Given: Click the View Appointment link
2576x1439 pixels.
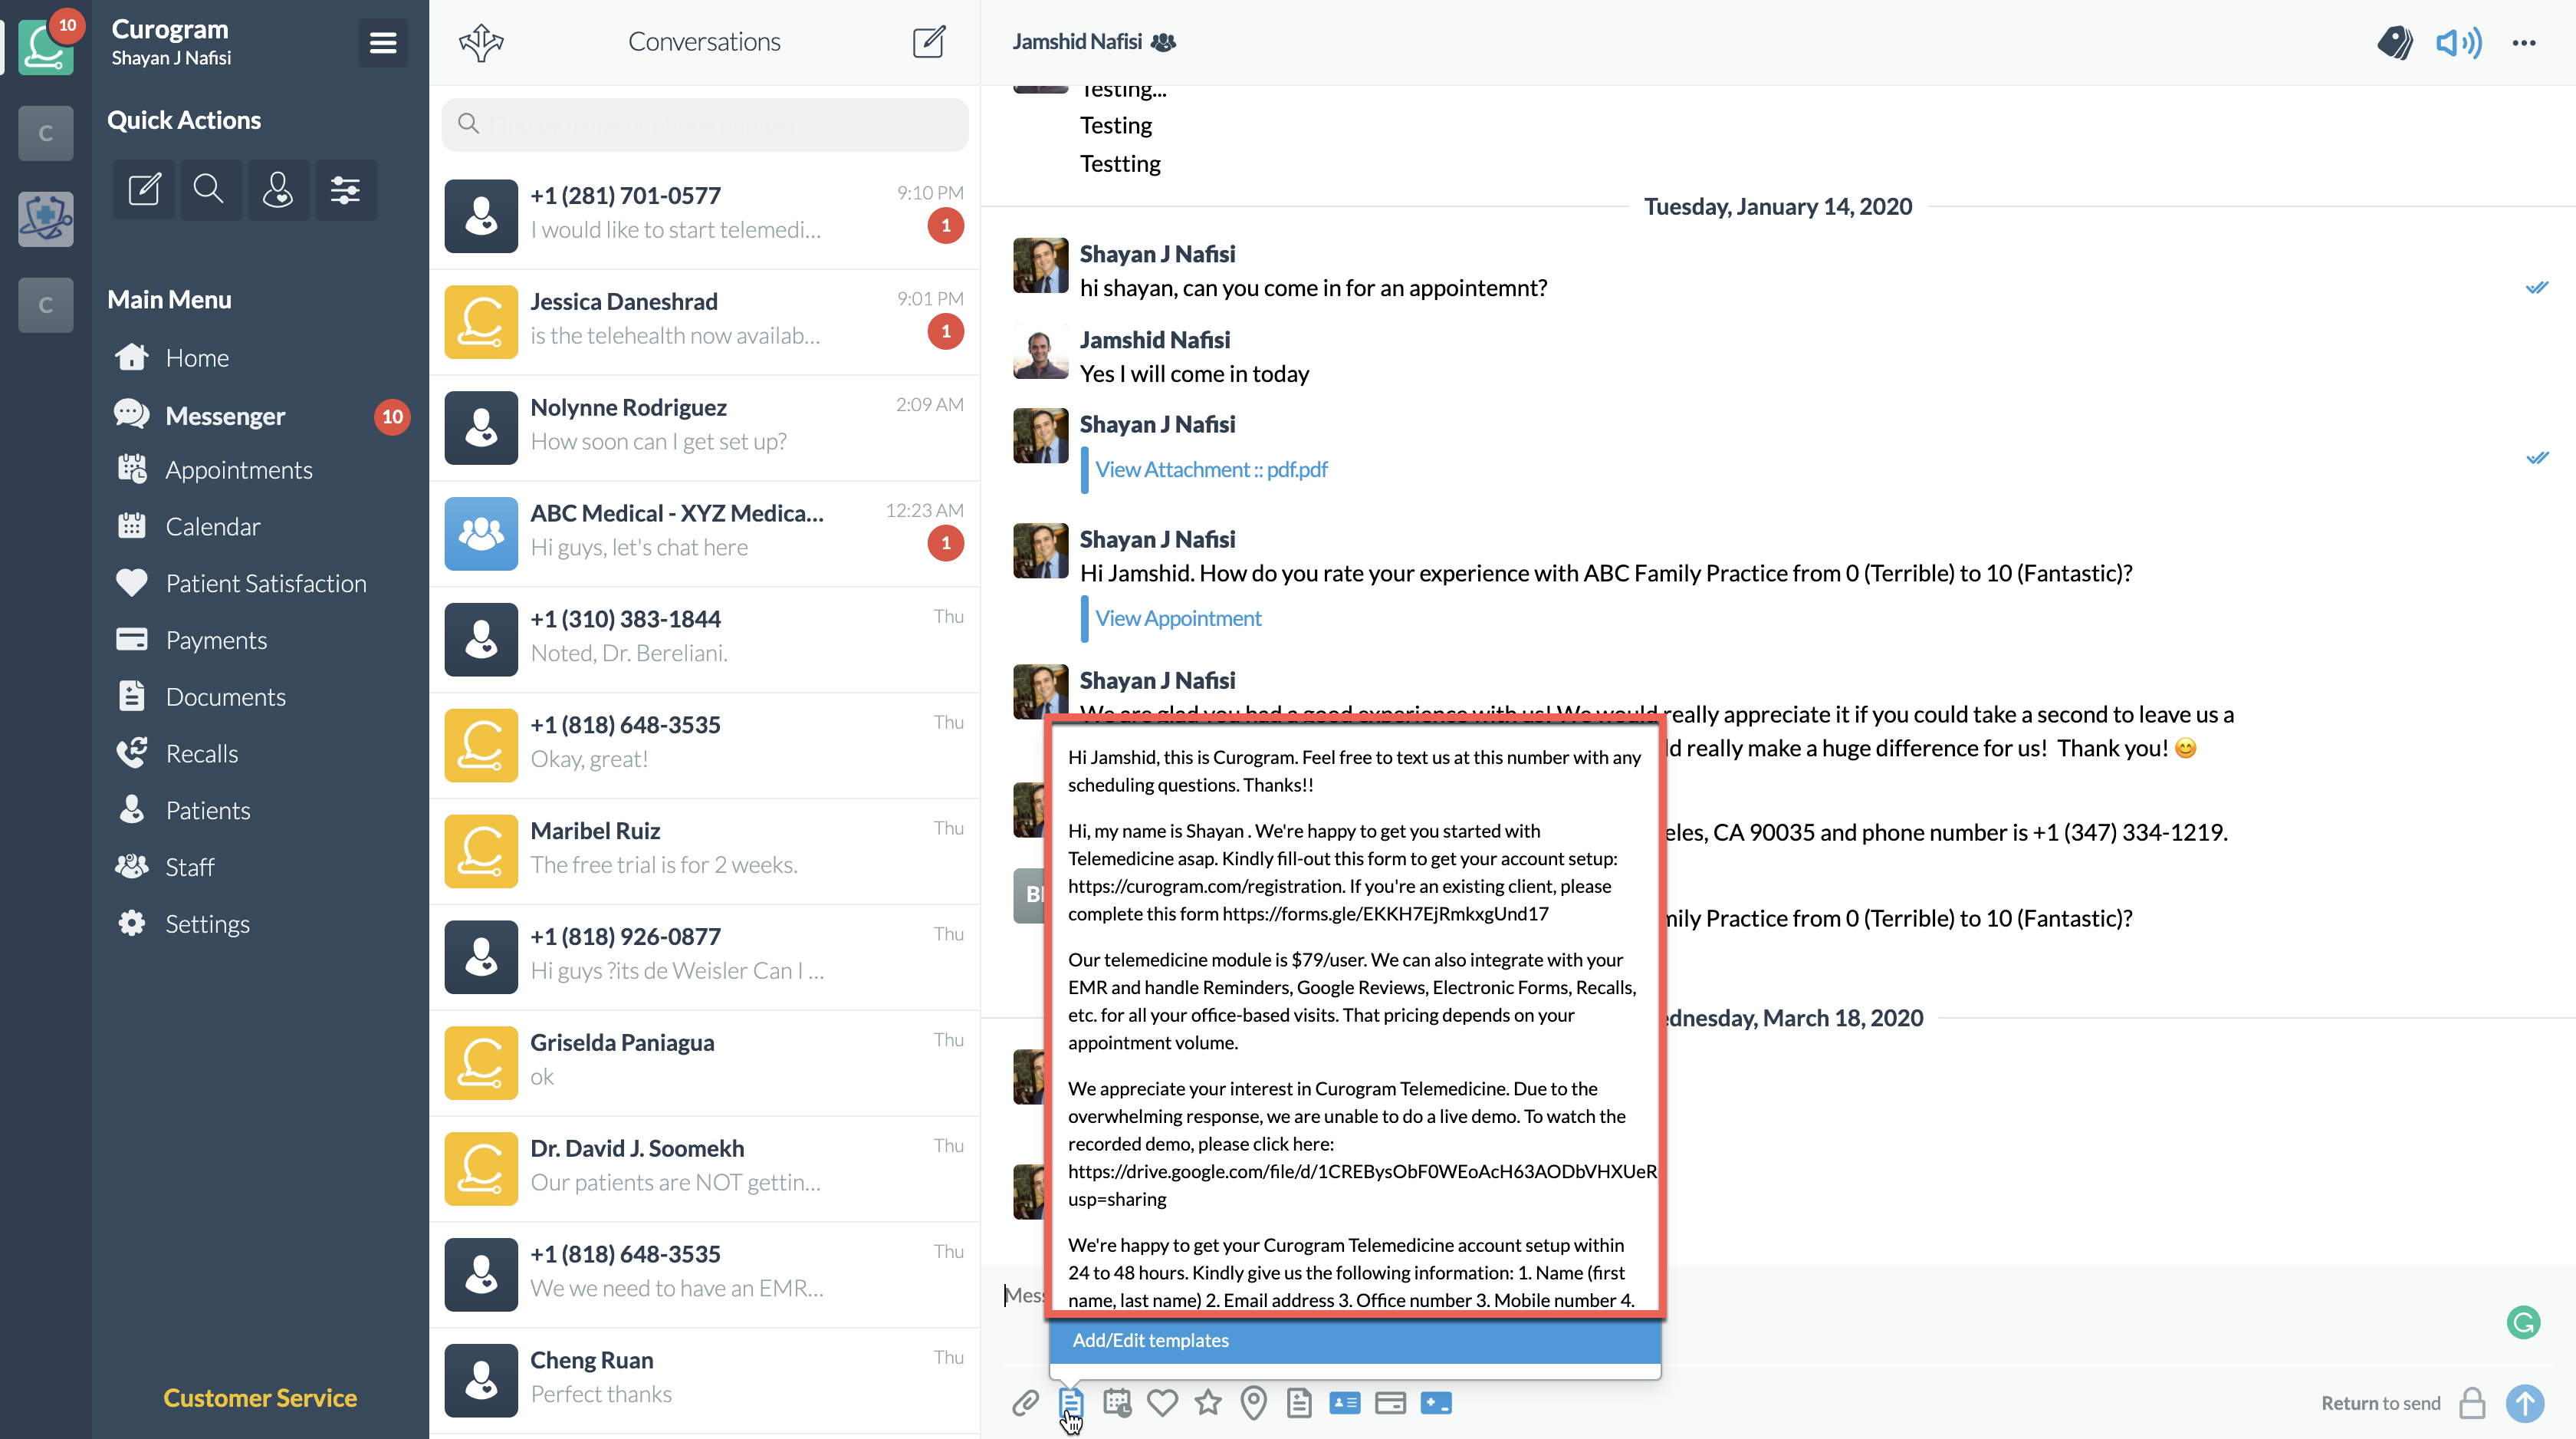Looking at the screenshot, I should (1178, 618).
